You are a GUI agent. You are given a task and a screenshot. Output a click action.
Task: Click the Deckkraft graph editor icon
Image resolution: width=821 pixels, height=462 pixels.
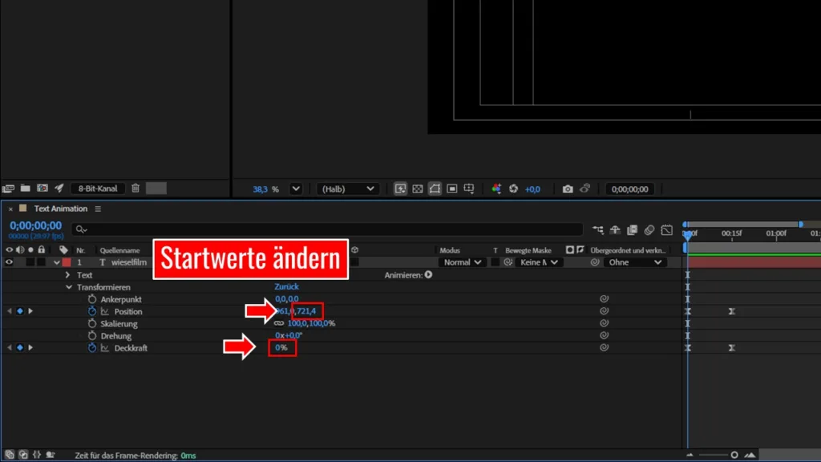105,348
